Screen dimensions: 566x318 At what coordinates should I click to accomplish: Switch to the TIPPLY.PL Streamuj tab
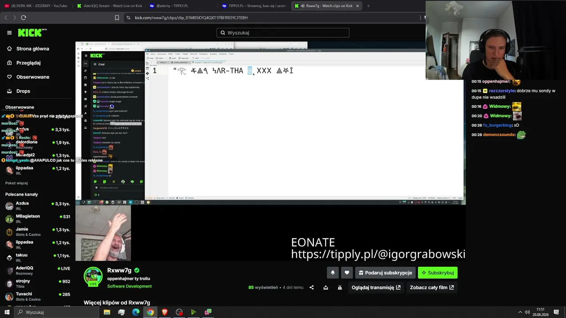[254, 6]
